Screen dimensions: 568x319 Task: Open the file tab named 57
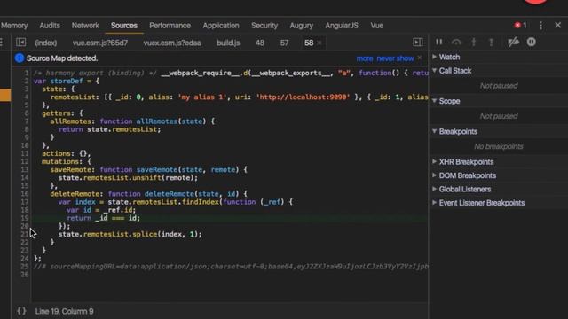click(x=284, y=43)
